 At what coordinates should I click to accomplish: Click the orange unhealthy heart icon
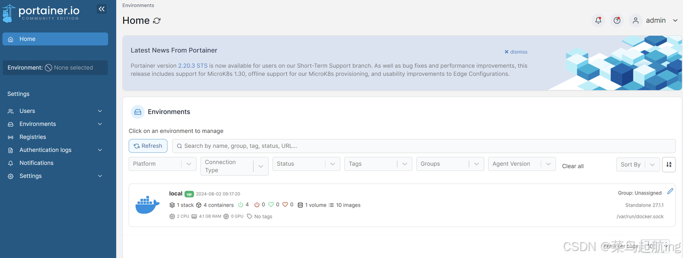(x=285, y=205)
